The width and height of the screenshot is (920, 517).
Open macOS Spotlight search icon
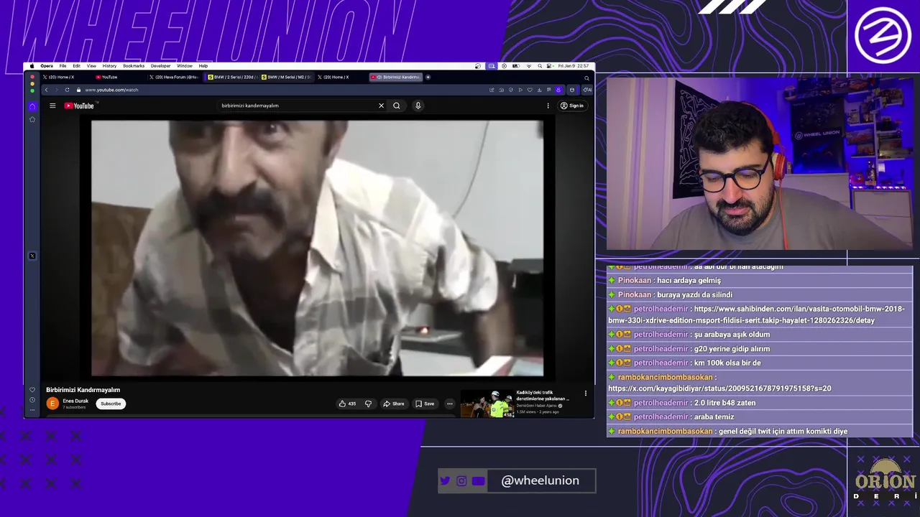pyautogui.click(x=539, y=66)
